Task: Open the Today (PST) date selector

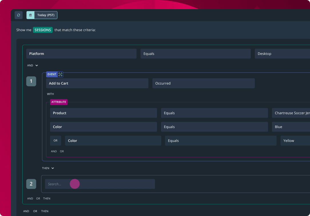Action: point(46,15)
